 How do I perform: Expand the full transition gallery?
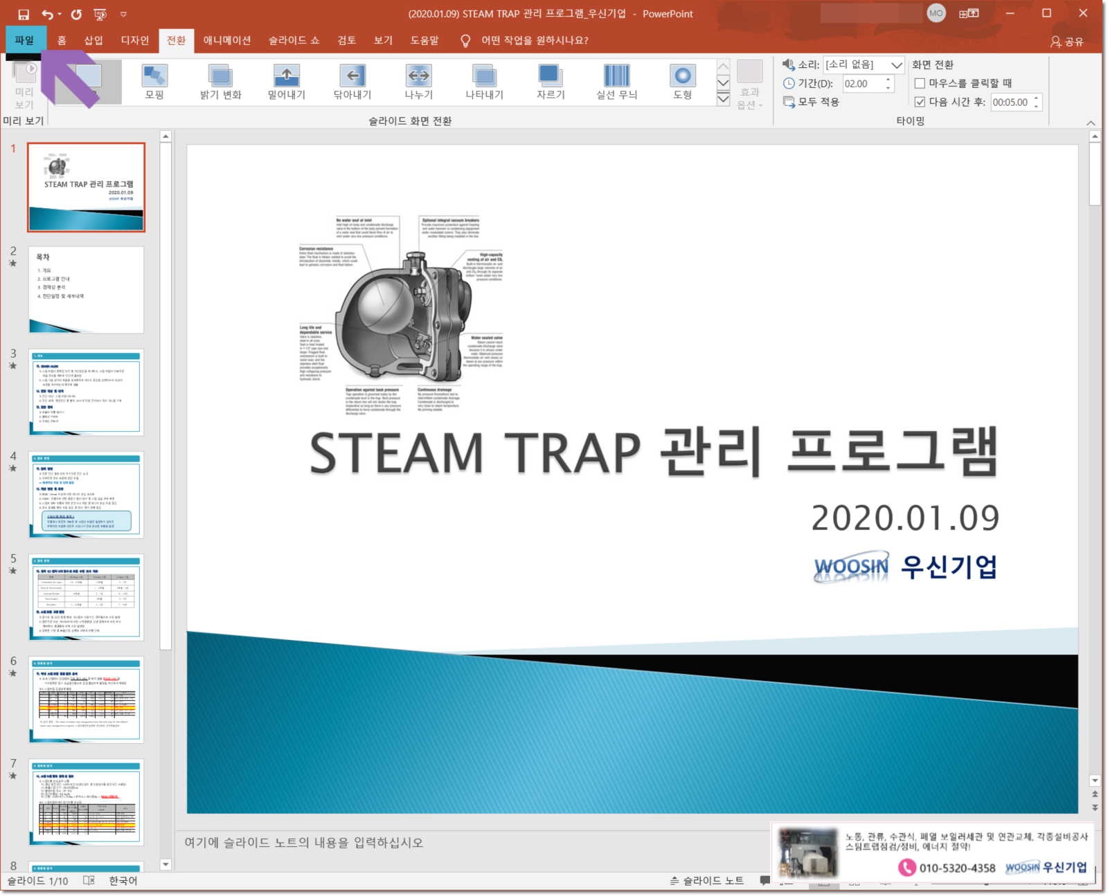point(723,99)
